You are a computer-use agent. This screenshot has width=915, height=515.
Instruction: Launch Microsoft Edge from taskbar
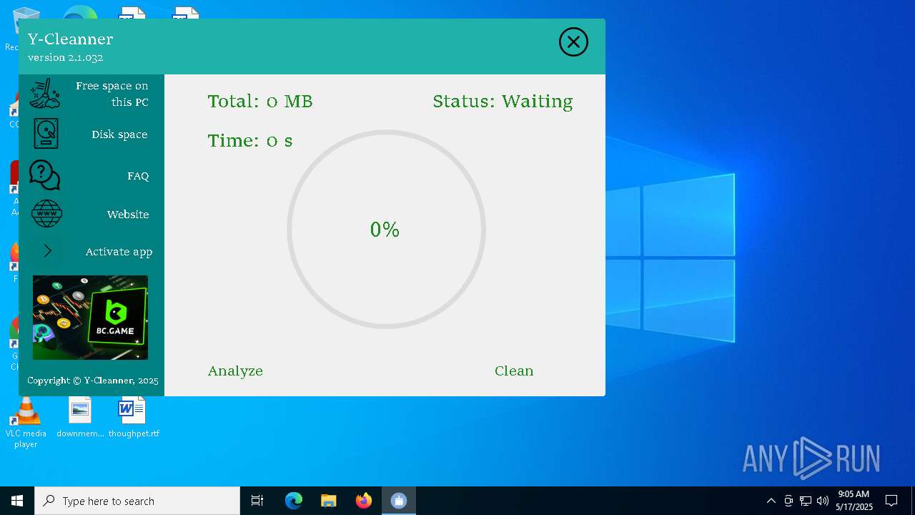click(294, 501)
